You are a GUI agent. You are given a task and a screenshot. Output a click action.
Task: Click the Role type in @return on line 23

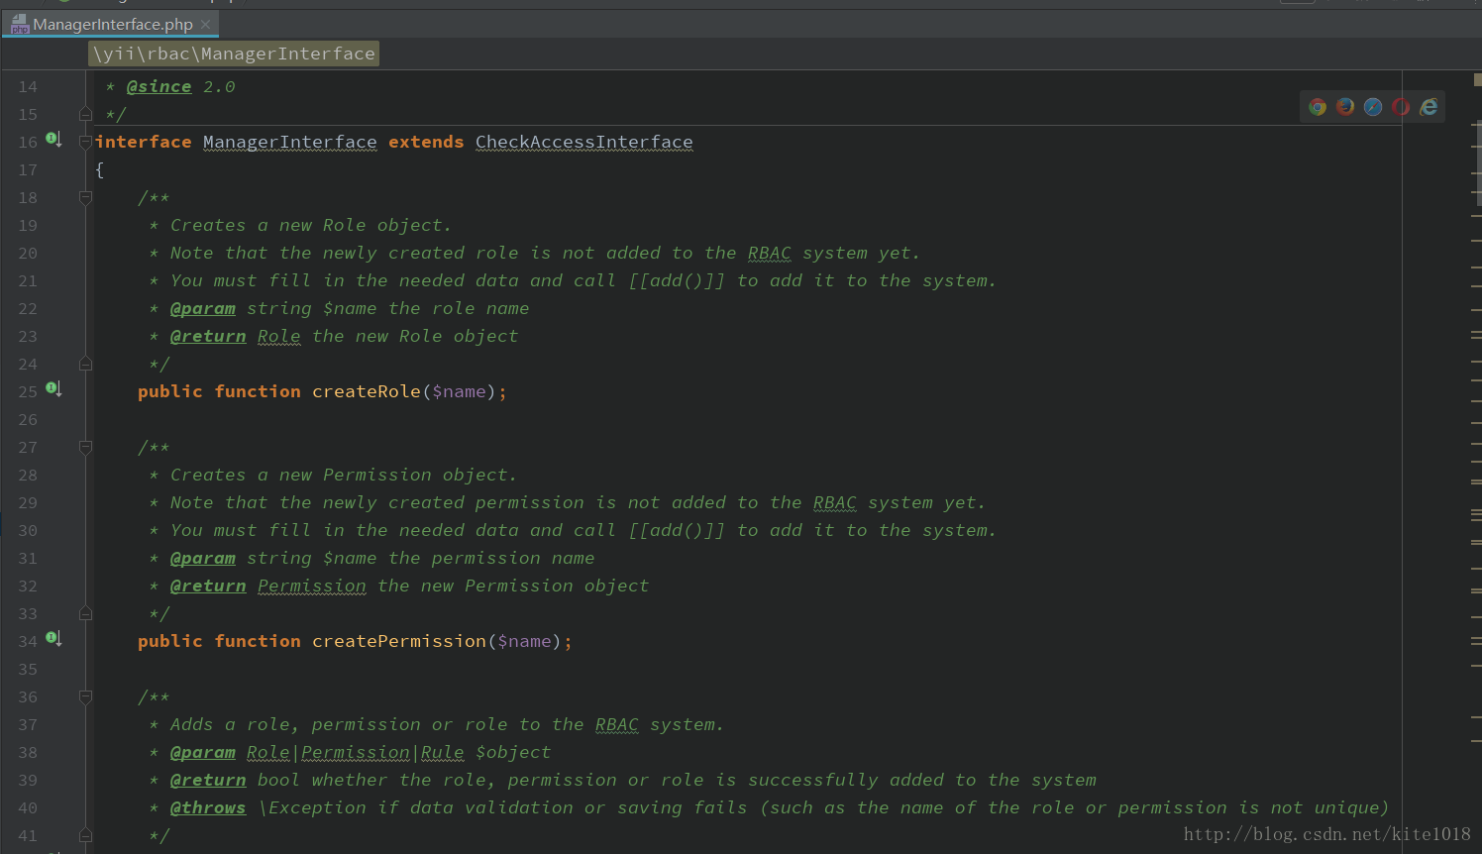pos(278,337)
